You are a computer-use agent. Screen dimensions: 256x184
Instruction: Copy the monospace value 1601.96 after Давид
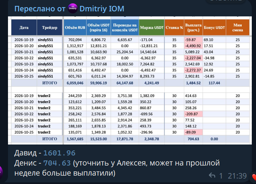pos(59,153)
